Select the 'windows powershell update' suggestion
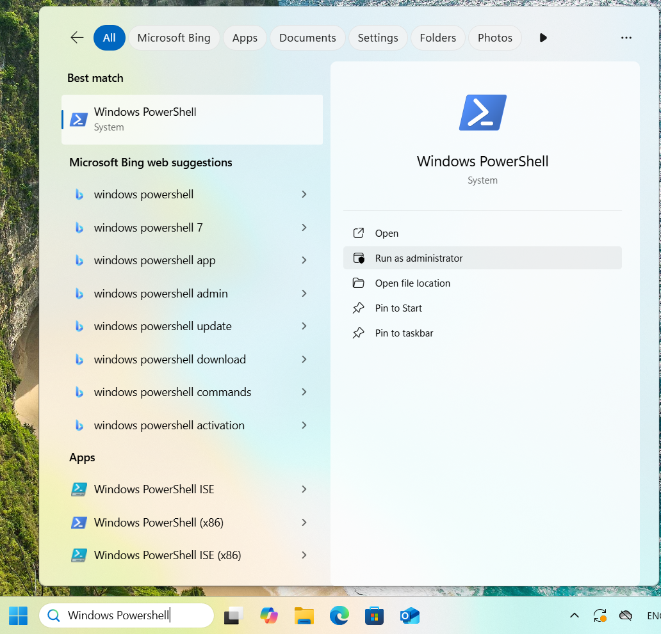 pyautogui.click(x=192, y=326)
